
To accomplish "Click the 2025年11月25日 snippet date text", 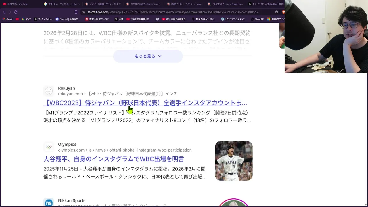I will point(61,169).
